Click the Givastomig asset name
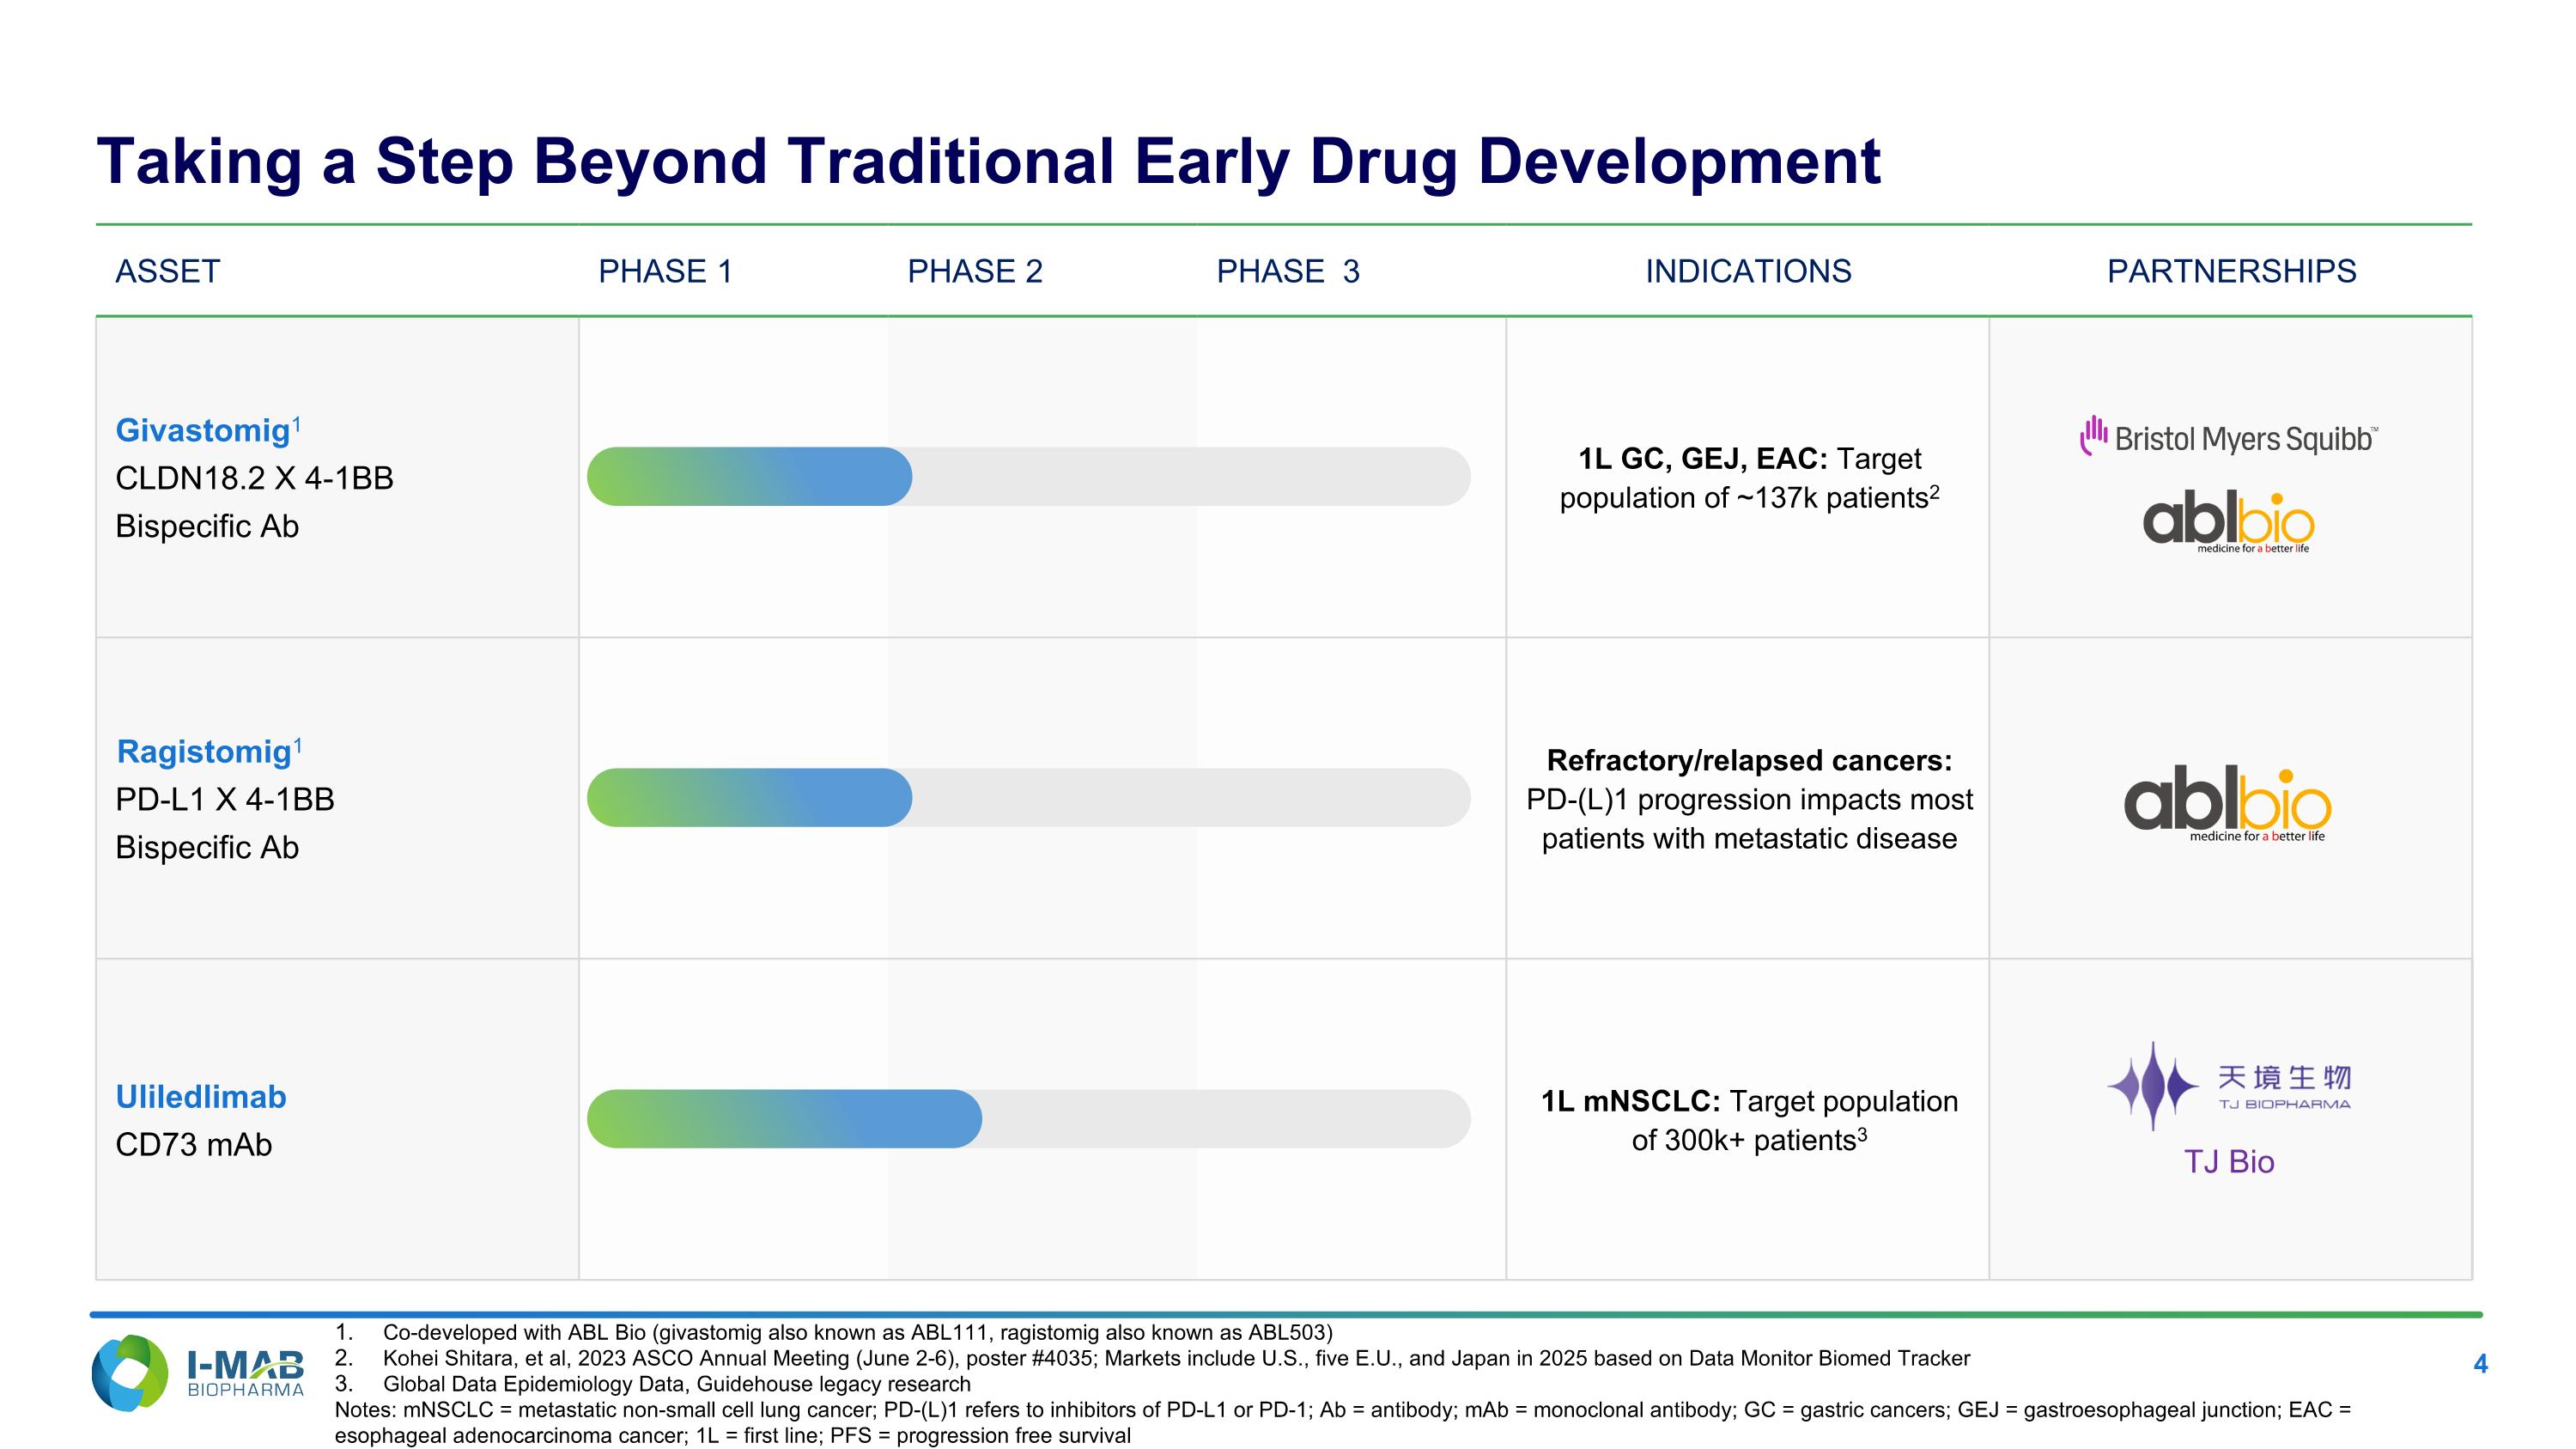 (203, 430)
